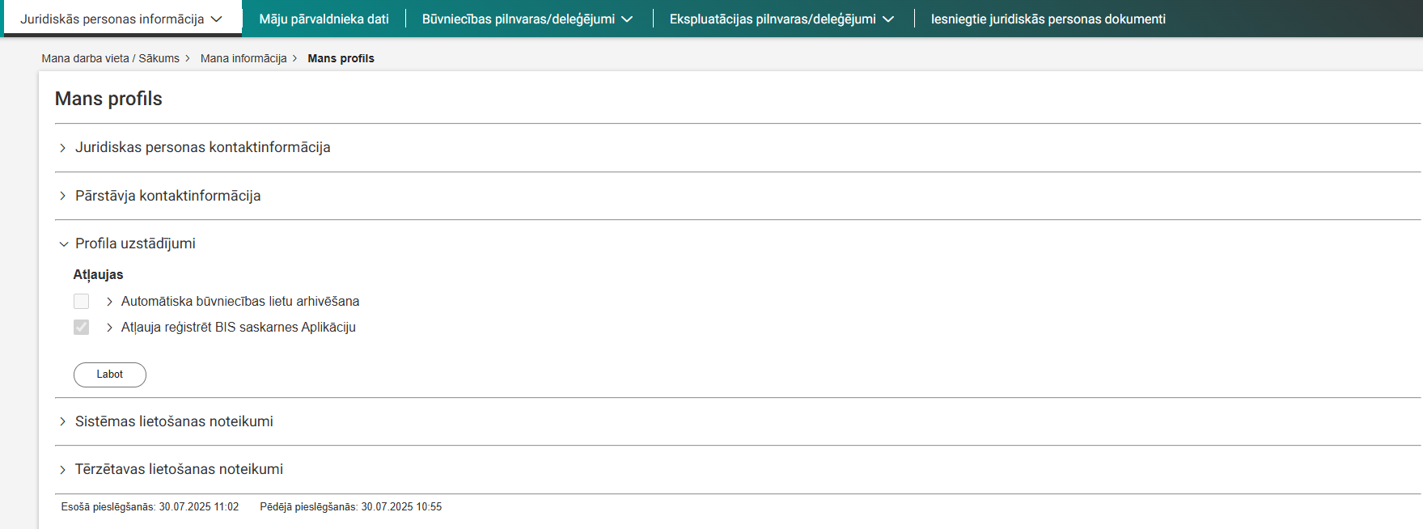The width and height of the screenshot is (1423, 529).
Task: Switch to Māju pārvaldnieka dati tab
Action: [x=324, y=19]
